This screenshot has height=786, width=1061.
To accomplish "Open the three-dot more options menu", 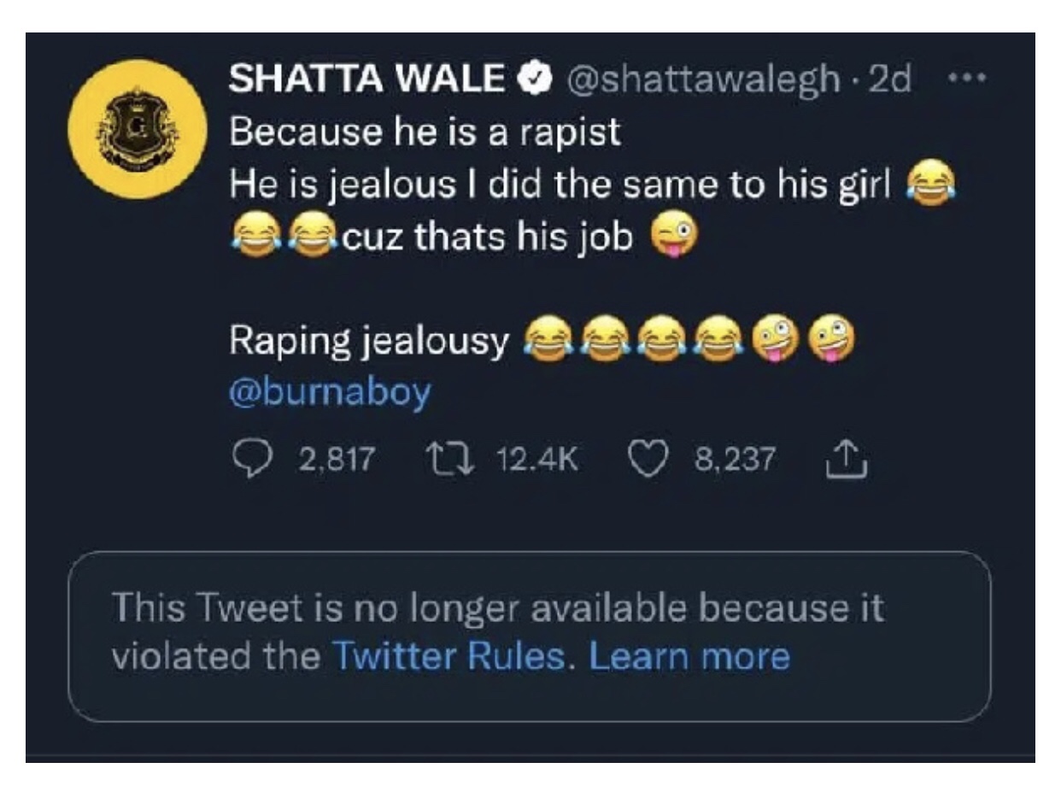I will [966, 80].
